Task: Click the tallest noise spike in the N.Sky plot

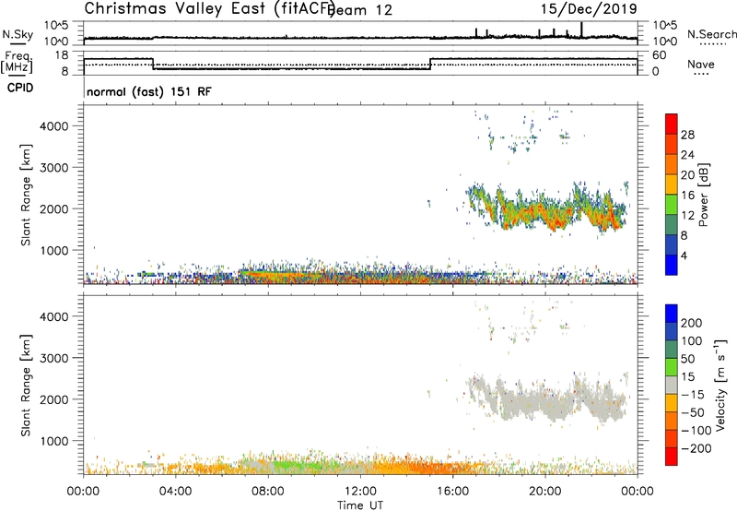Action: click(x=581, y=30)
